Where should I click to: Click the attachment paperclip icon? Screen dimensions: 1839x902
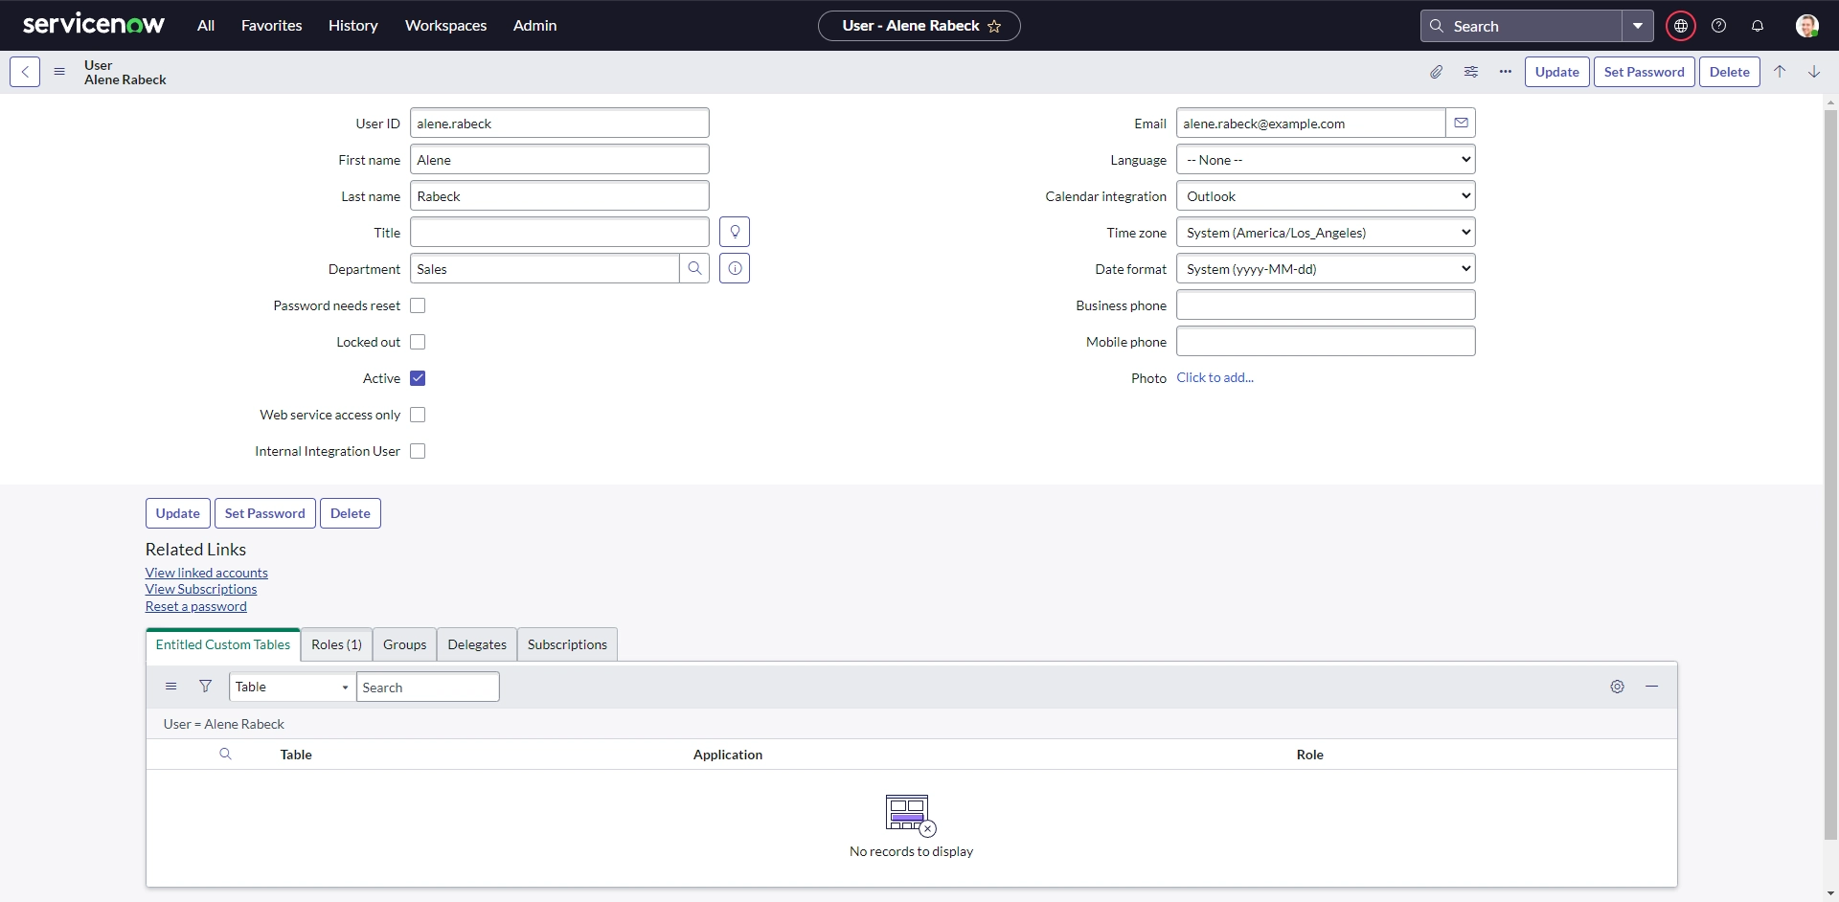[x=1436, y=72]
